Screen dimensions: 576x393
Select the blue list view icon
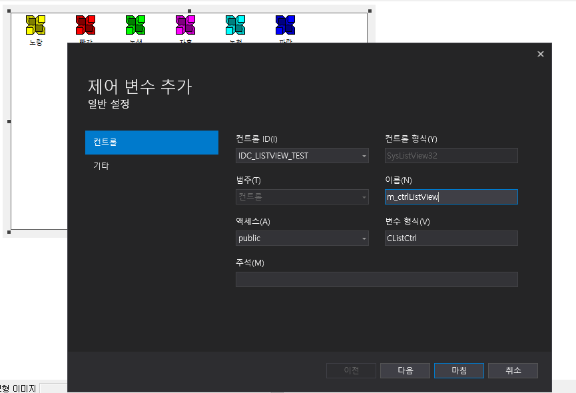click(286, 25)
